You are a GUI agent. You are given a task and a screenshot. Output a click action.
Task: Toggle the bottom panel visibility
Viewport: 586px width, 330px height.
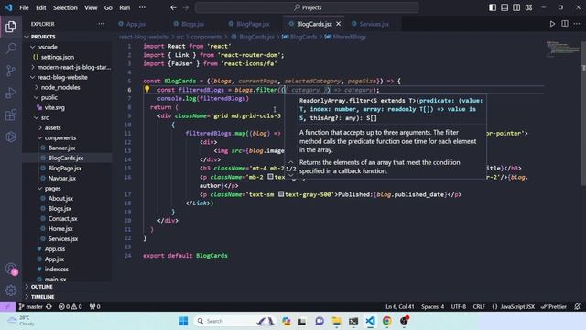(x=505, y=7)
